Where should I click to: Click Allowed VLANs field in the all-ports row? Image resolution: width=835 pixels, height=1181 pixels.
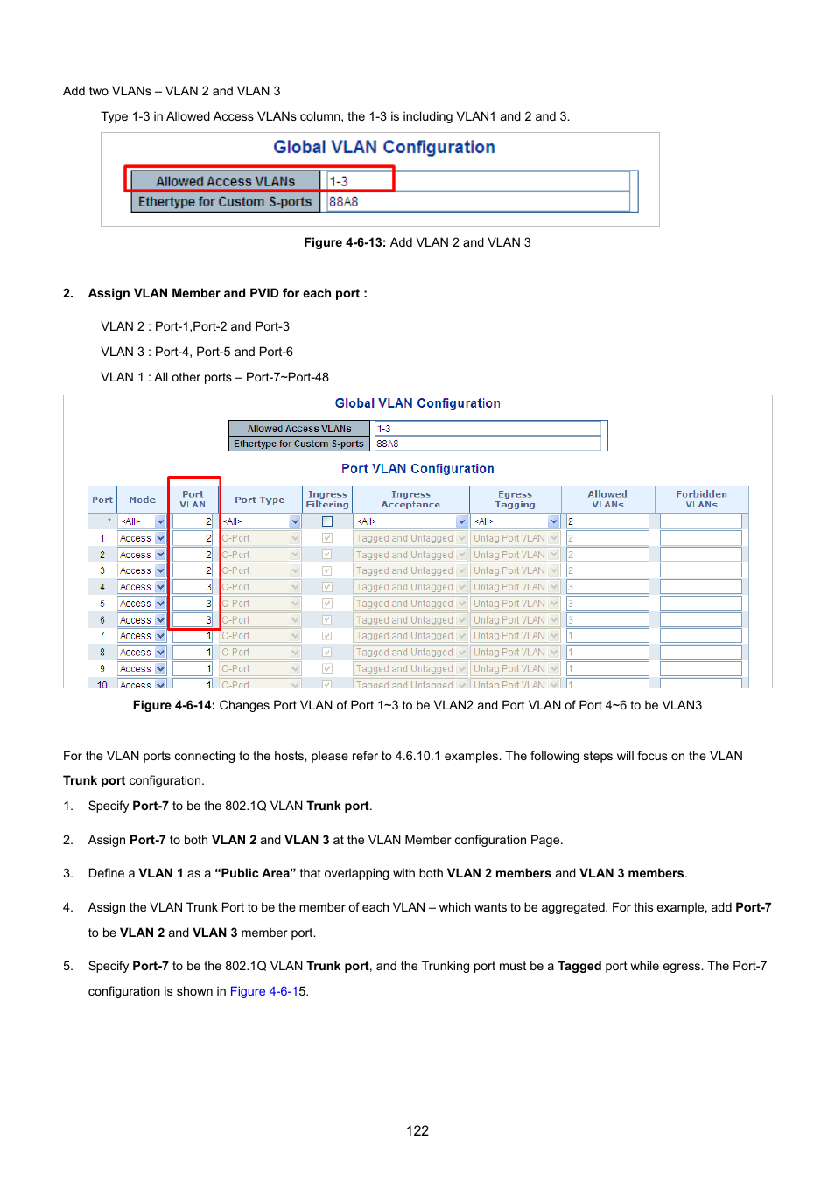point(607,521)
